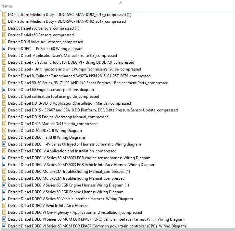
Task: Select file name Detroit Diesel DDC-DDEC II Wiring Diagram
Action: click(45, 131)
